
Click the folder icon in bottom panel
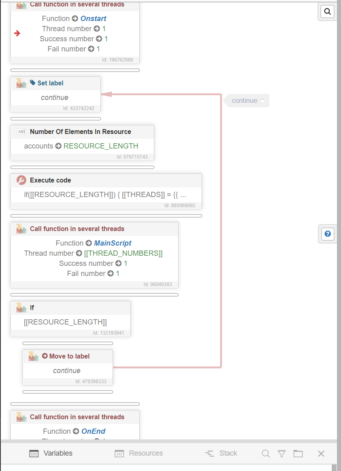tap(298, 454)
